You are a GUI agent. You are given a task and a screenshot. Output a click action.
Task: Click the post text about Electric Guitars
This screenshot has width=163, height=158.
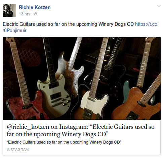click(68, 24)
